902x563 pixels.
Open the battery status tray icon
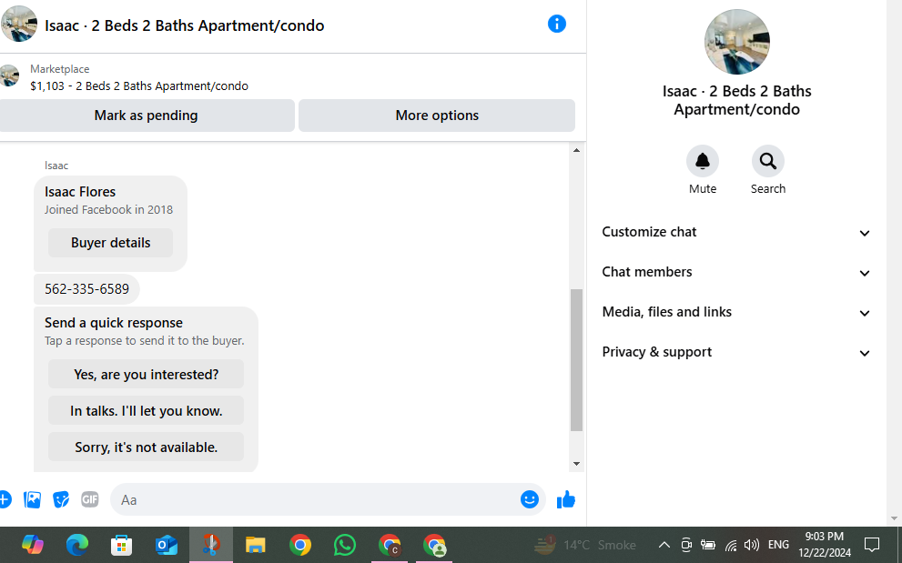[707, 545]
